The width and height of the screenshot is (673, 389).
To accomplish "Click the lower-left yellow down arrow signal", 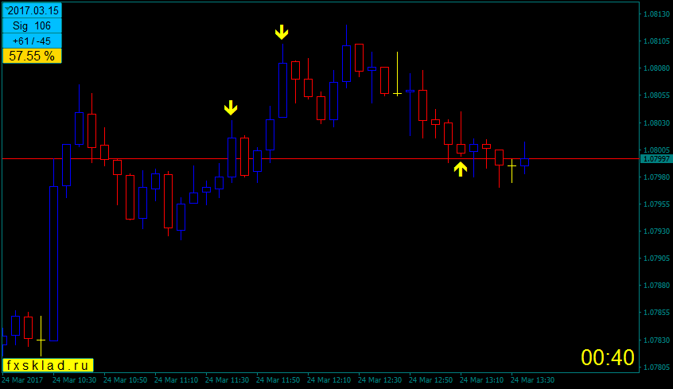I will [x=231, y=107].
